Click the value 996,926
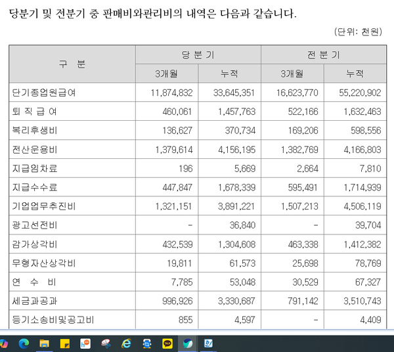 177,301
